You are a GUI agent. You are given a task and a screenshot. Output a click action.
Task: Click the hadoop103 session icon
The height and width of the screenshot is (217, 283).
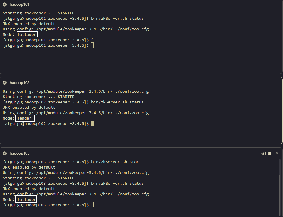pyautogui.click(x=5, y=153)
